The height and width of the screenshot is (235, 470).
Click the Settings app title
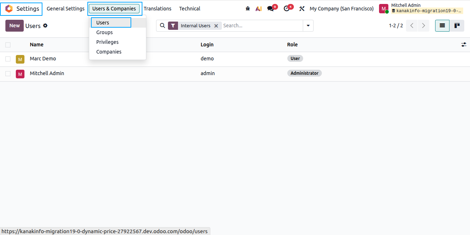(x=28, y=9)
